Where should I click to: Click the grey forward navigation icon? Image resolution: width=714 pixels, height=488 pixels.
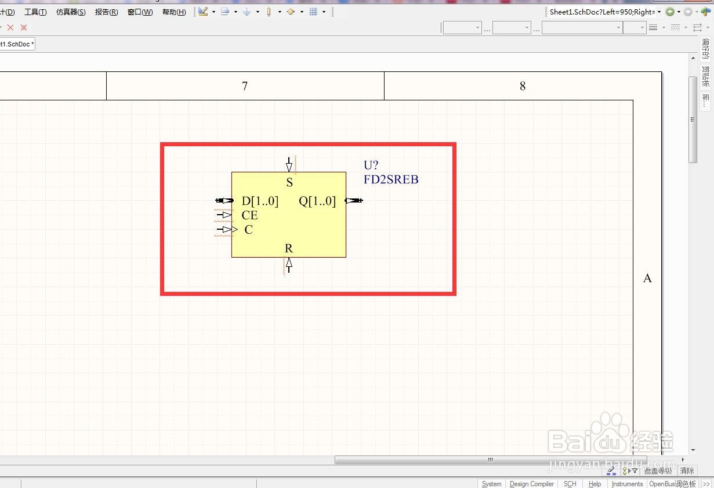tap(688, 12)
